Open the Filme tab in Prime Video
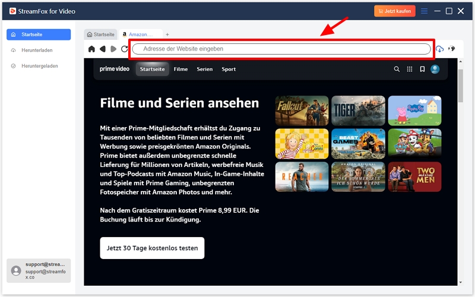 tap(181, 69)
